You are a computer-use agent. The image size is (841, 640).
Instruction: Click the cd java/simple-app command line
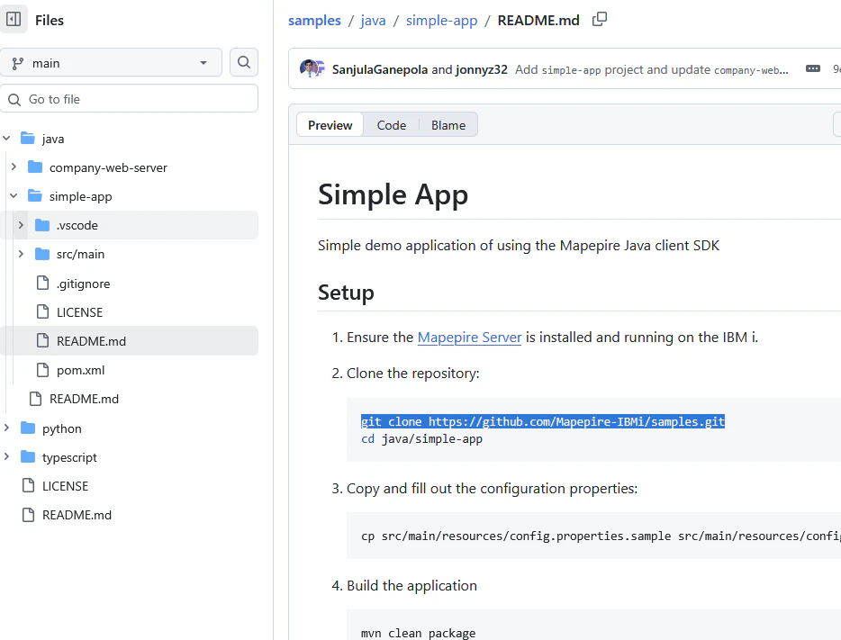point(421,438)
